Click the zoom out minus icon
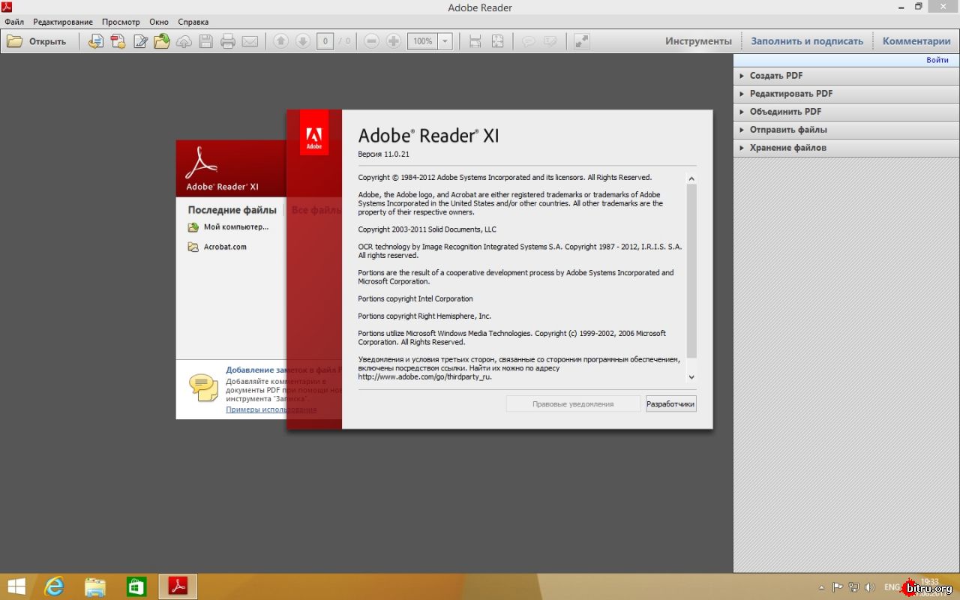This screenshot has width=960, height=600. [371, 41]
